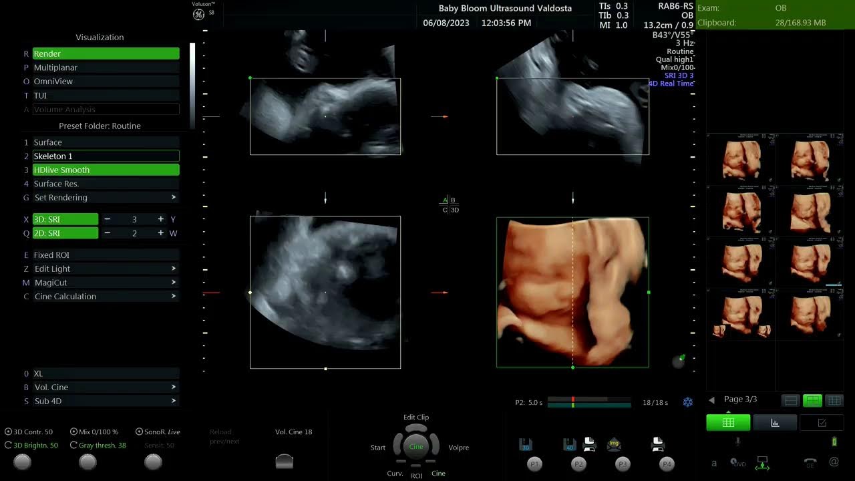Screen dimensions: 855x481
Task: Select the Multiplanar visualization mode
Action: tap(106, 67)
